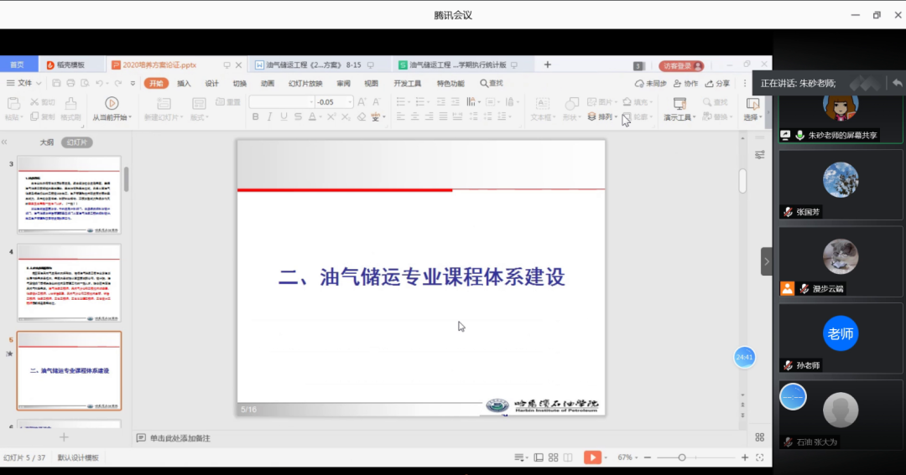Add a new slide with the plus icon

[x=64, y=437]
